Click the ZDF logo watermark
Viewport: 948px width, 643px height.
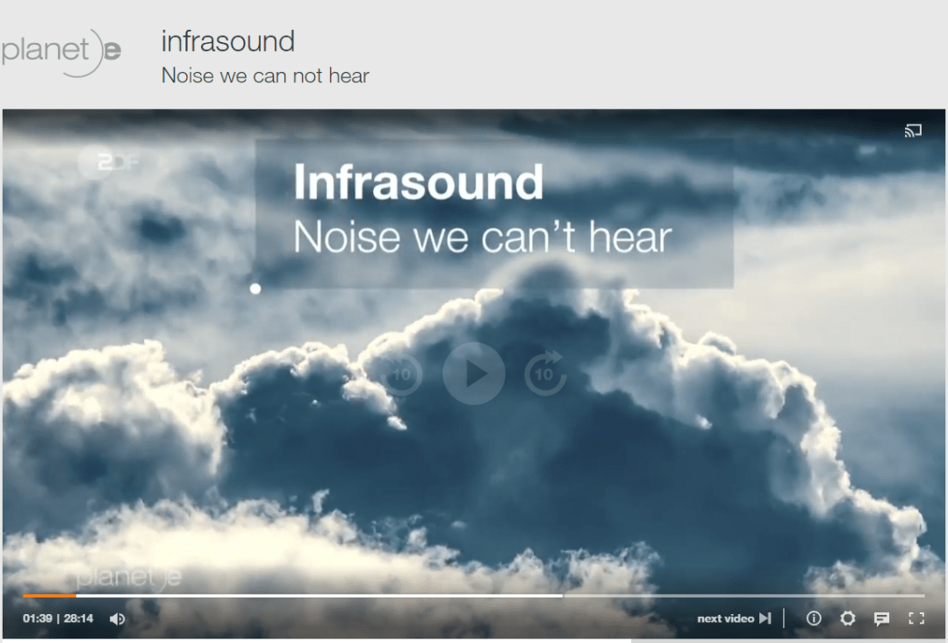point(109,162)
